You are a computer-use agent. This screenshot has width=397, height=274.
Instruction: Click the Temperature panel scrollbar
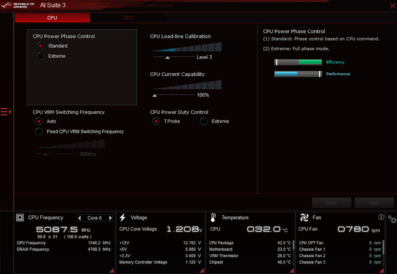(293, 245)
